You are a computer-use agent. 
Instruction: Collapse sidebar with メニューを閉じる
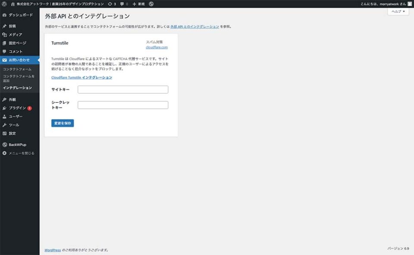click(x=21, y=153)
